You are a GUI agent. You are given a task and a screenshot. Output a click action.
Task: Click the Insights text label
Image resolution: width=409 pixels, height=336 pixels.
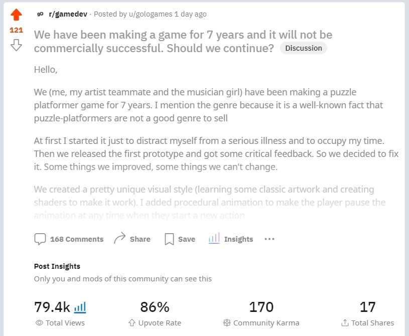pyautogui.click(x=238, y=239)
